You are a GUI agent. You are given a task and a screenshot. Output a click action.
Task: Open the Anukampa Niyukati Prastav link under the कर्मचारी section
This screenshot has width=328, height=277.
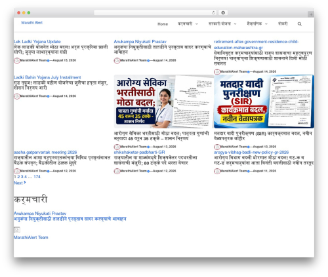(x=40, y=213)
